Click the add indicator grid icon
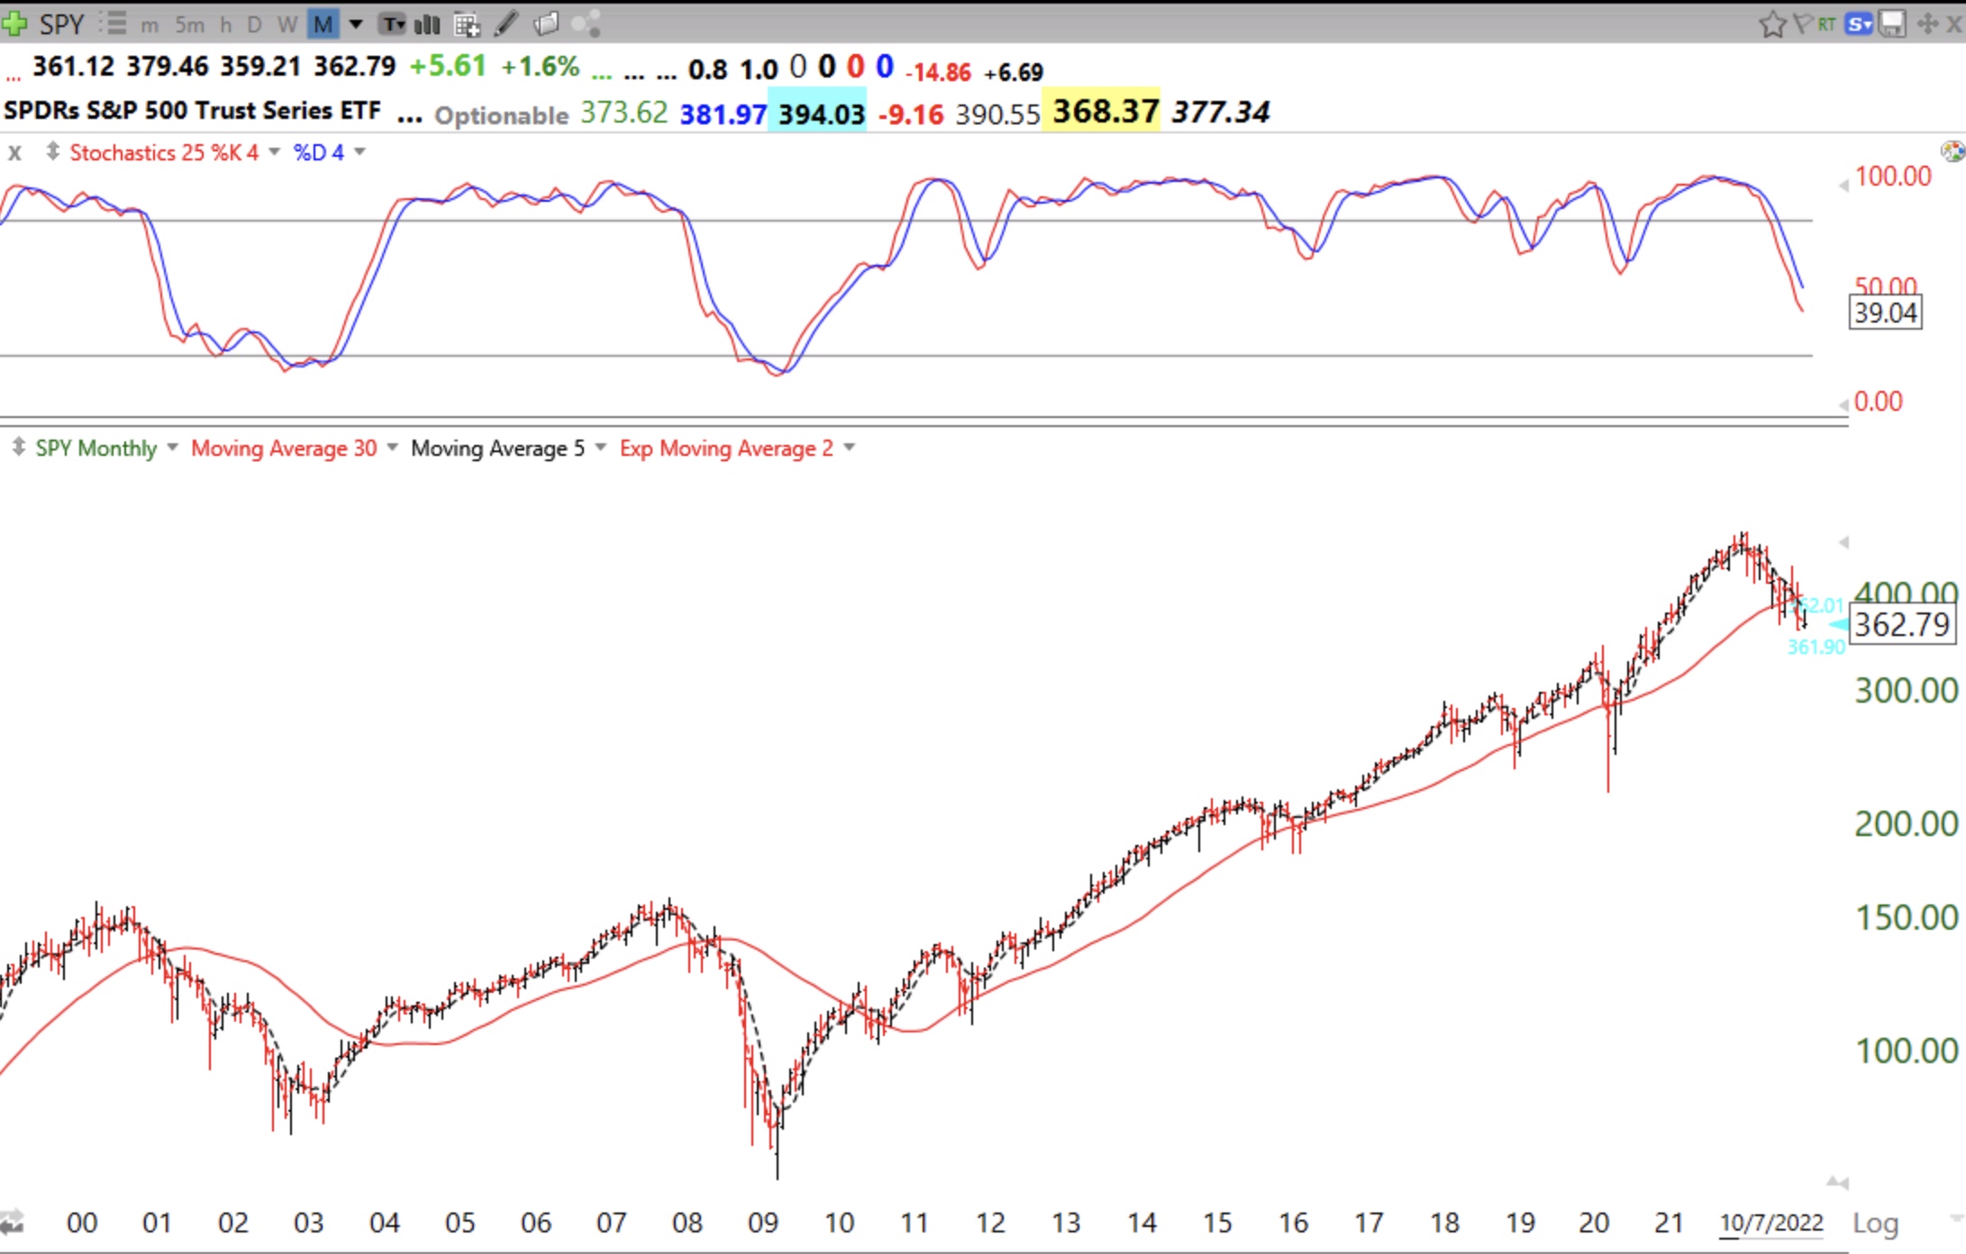The width and height of the screenshot is (1966, 1254). click(x=467, y=24)
